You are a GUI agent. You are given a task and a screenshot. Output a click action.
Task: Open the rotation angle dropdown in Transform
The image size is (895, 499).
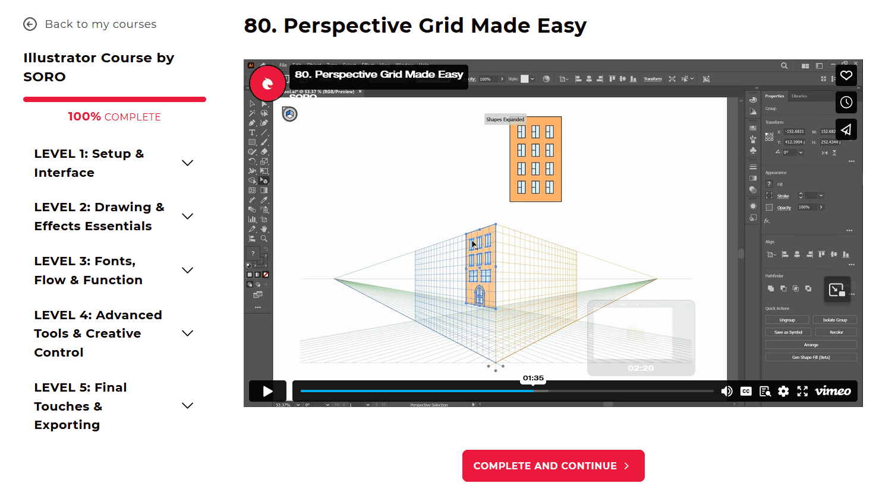click(x=801, y=152)
